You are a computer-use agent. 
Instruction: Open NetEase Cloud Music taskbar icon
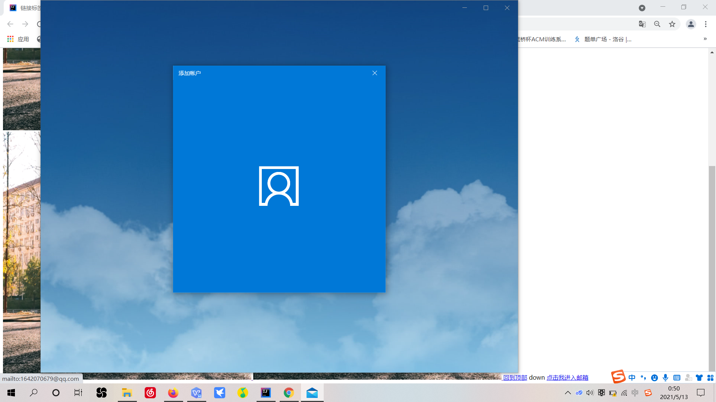150,393
